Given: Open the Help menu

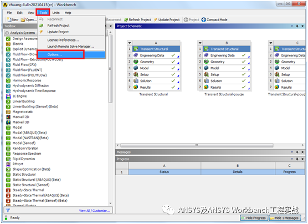Looking at the screenshot, I should tap(68, 13).
